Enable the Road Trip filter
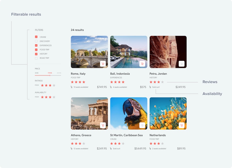 pos(36,58)
